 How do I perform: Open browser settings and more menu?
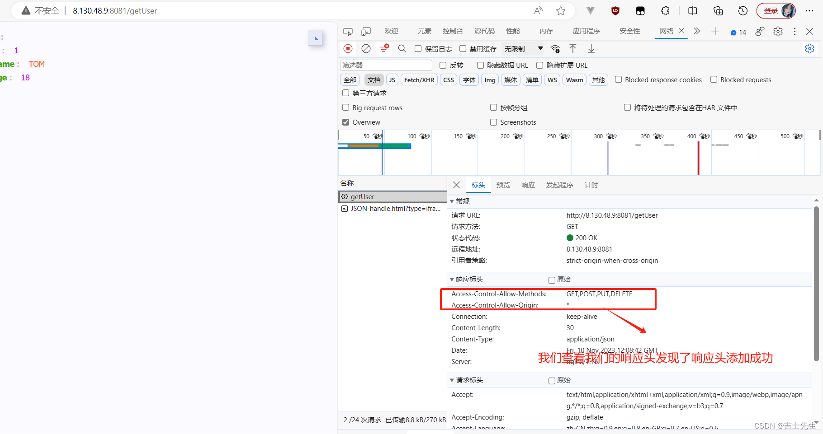click(809, 11)
